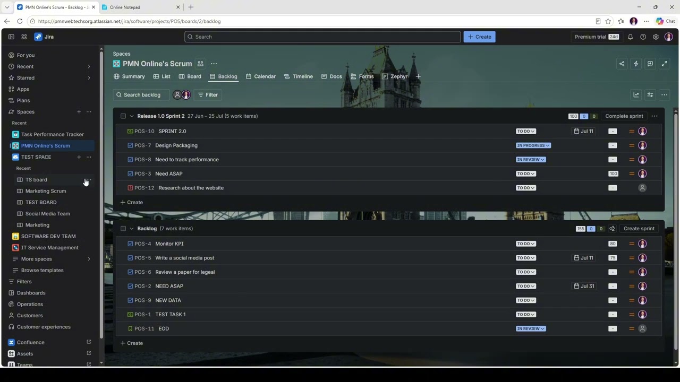Collapse the Release 1.0 Sprint 2 section
680x382 pixels.
point(132,116)
